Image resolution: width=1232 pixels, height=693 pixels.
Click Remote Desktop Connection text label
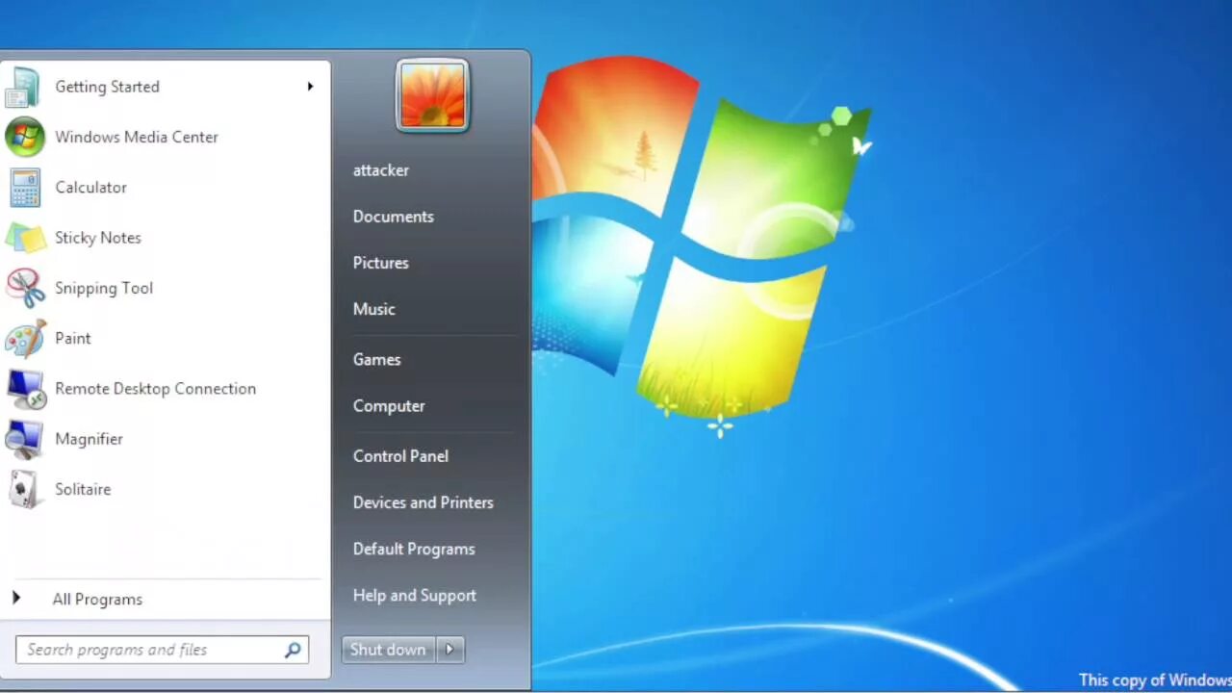click(x=156, y=389)
